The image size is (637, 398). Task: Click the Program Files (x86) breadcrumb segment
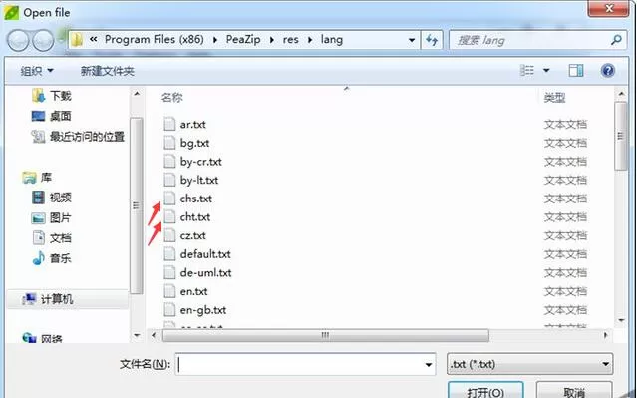click(x=155, y=40)
